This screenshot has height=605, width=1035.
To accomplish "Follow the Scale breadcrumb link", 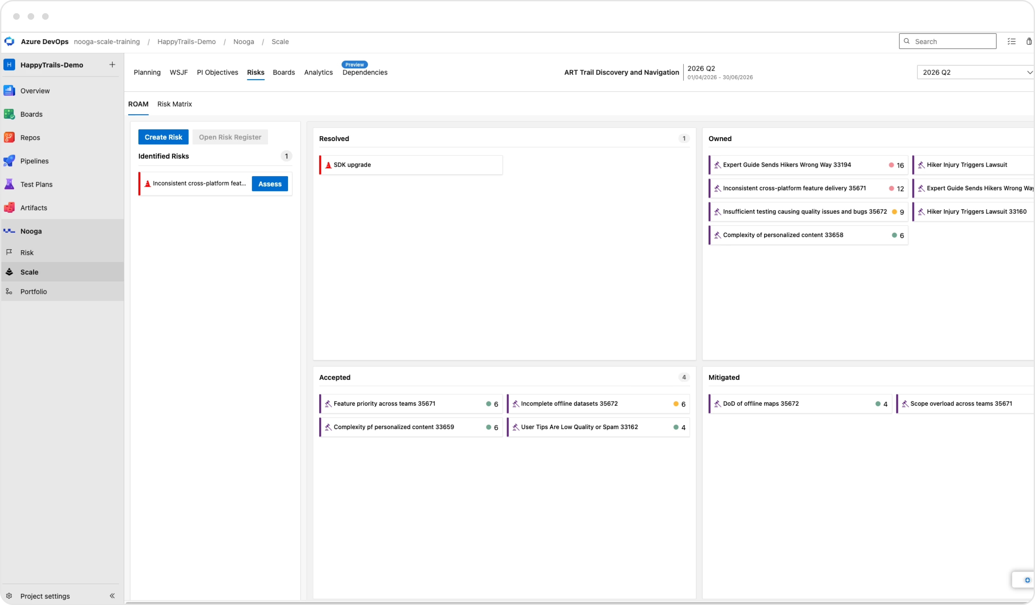I will (280, 41).
